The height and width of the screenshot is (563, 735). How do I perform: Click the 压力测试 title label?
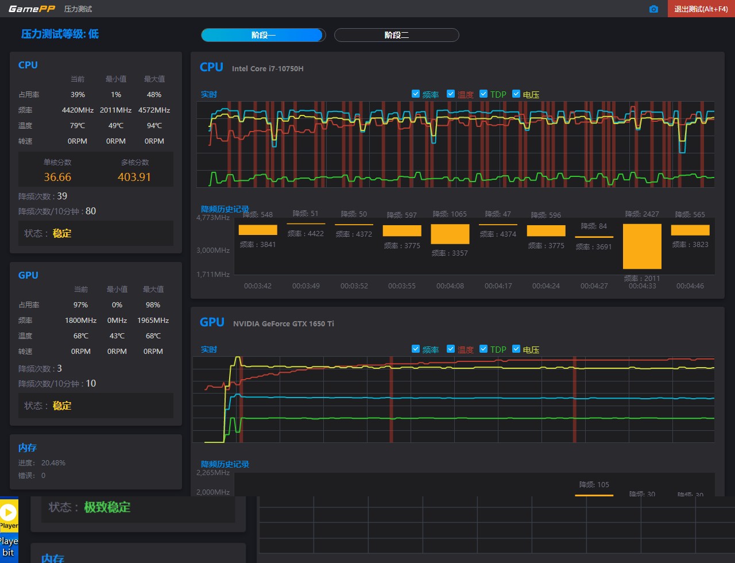[x=78, y=9]
